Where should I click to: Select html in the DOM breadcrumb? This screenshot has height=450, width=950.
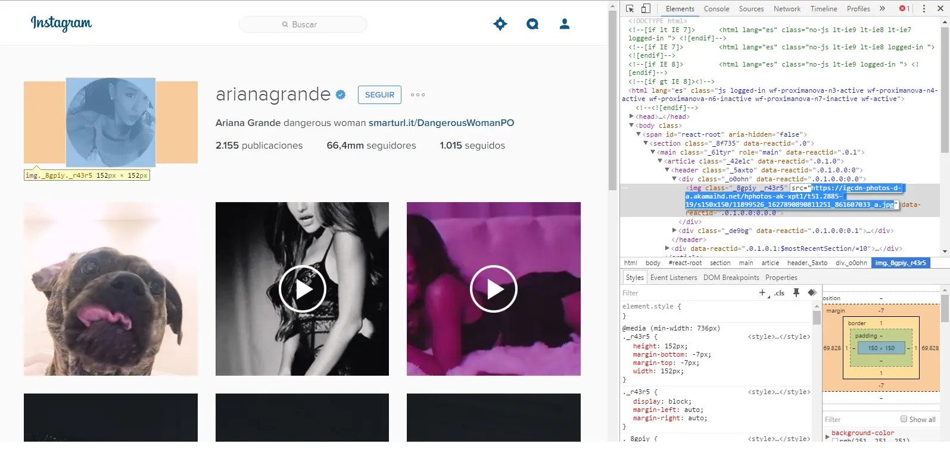pos(631,263)
